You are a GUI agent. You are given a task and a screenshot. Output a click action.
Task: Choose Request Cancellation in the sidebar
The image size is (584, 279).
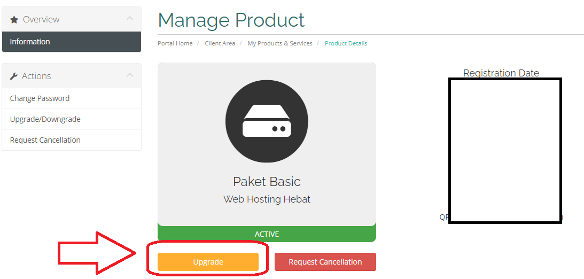(x=72, y=140)
